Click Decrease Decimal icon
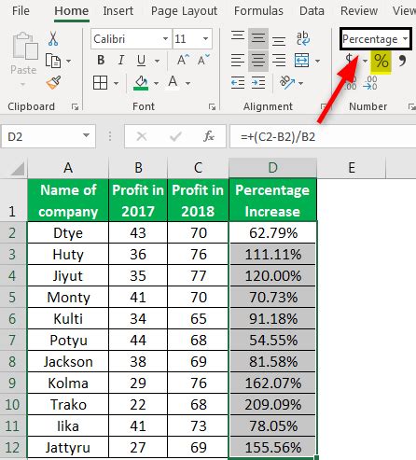This screenshot has width=416, height=460. [x=370, y=83]
